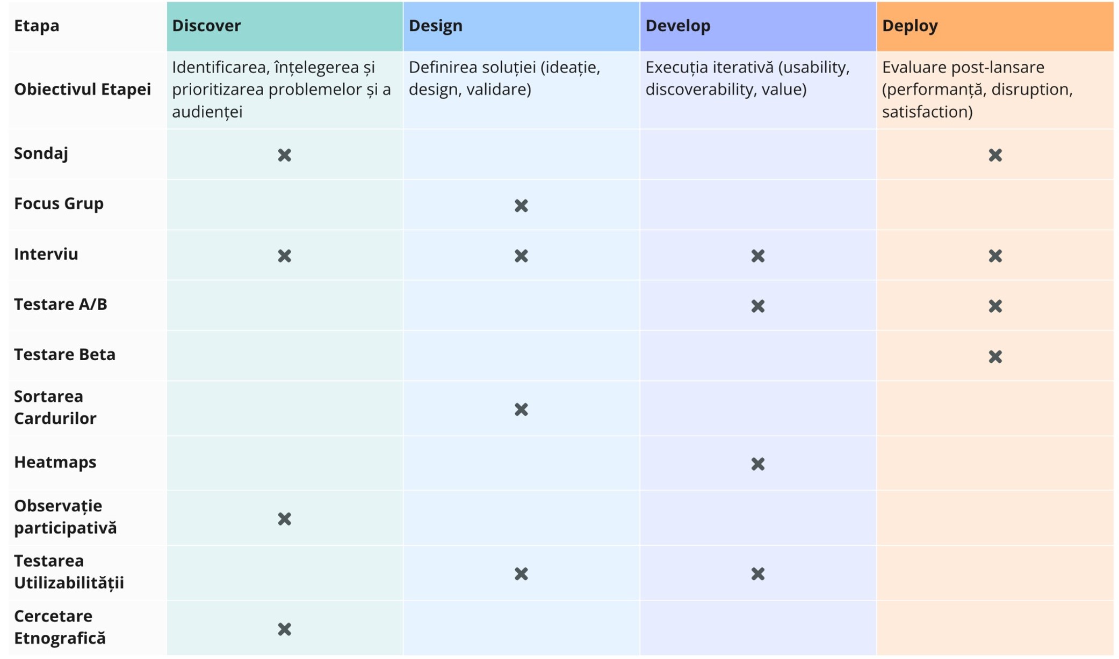Click the Interviu X mark under Deploy
1119x659 pixels.
(x=995, y=256)
